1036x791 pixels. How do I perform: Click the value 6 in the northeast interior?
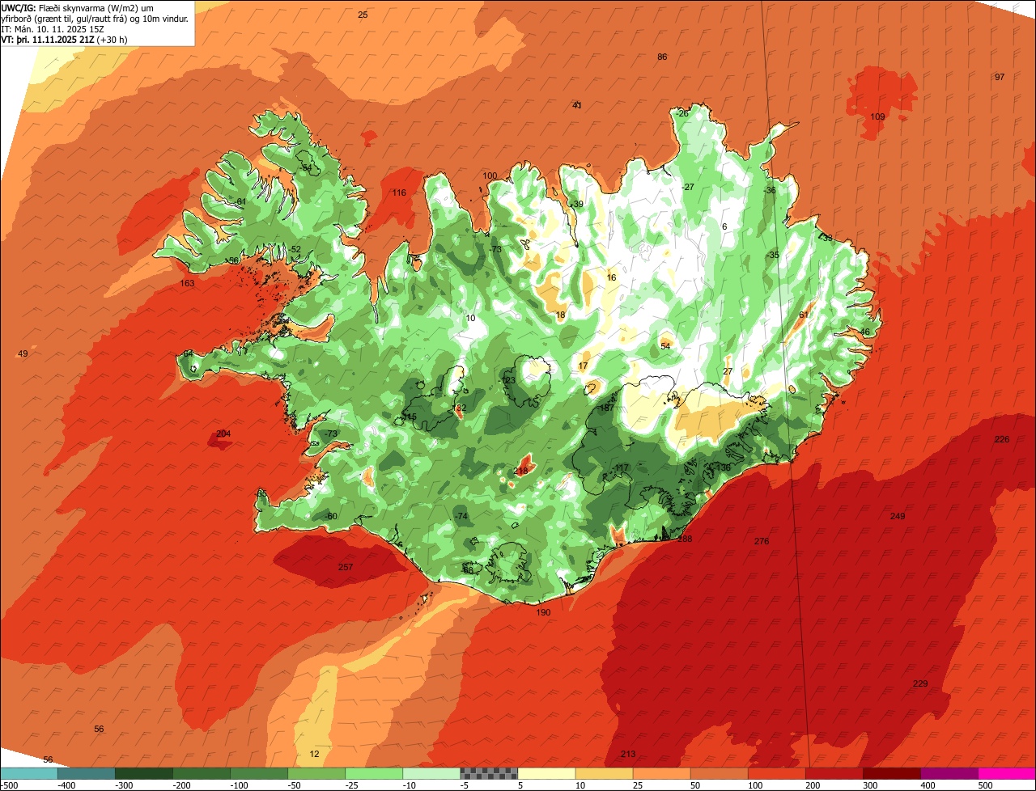pos(724,226)
